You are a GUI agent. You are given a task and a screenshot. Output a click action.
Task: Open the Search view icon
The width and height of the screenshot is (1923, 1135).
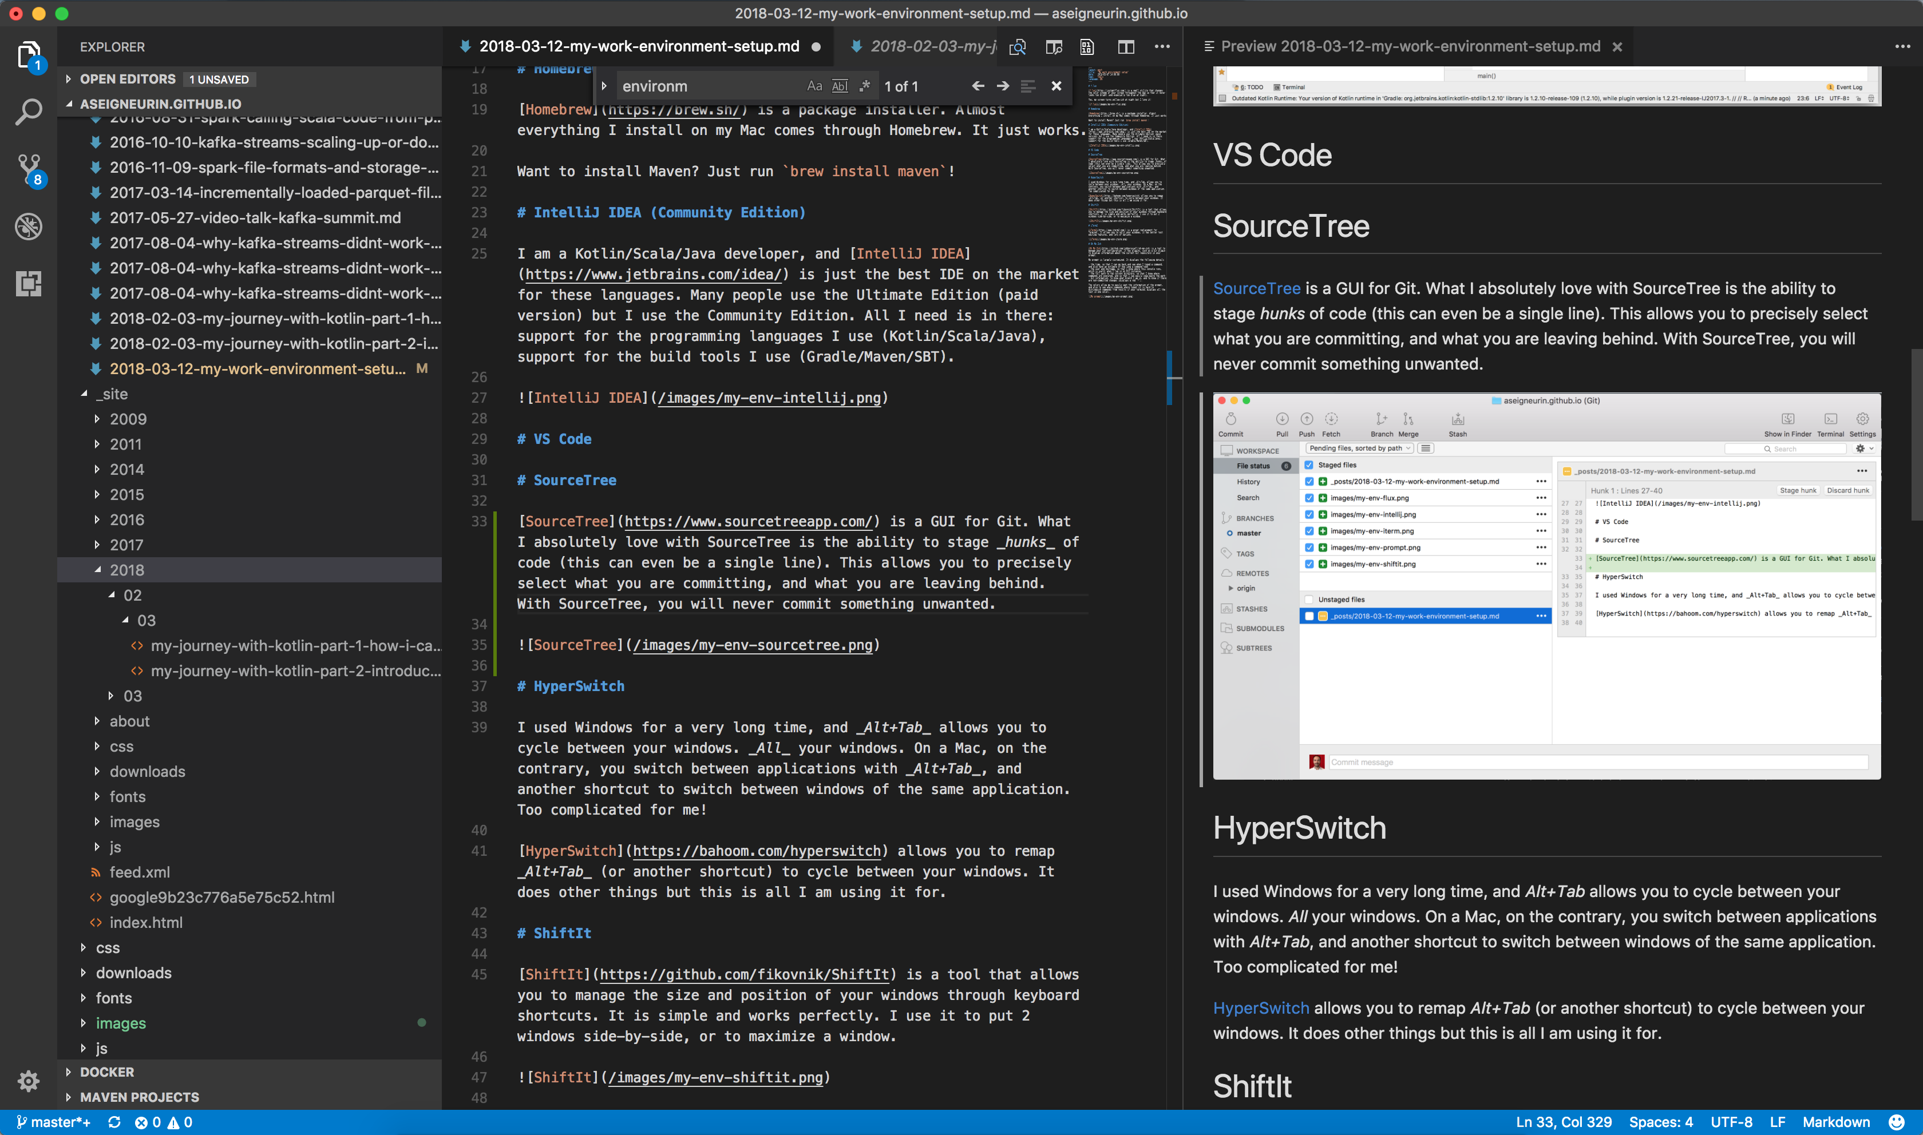pyautogui.click(x=28, y=113)
